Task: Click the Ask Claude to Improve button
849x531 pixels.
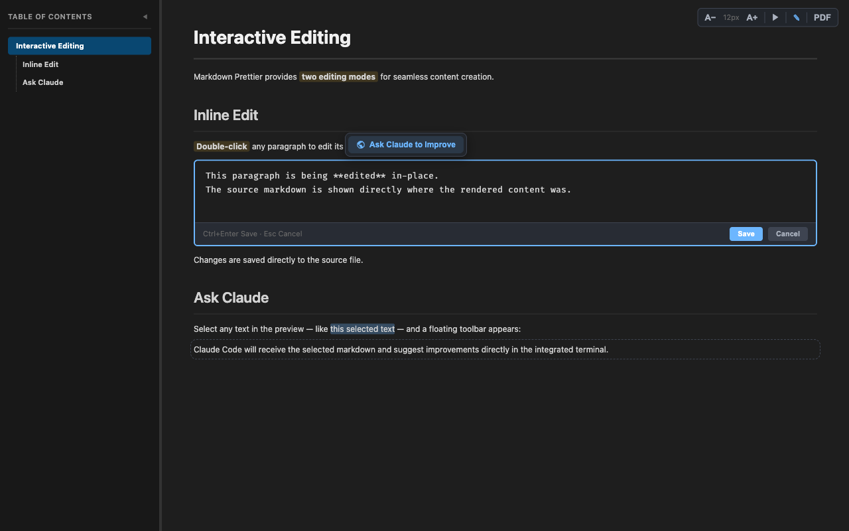Action: 405,145
